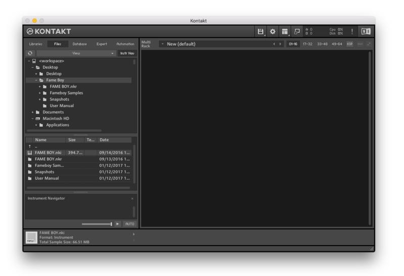Open the save (floppy disk) menu
Image resolution: width=404 pixels, height=276 pixels.
click(261, 31)
